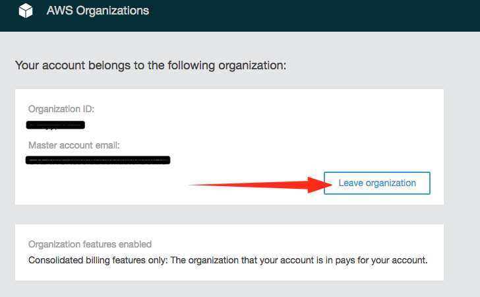This screenshot has width=480, height=297.
Task: Click the redacted Organization ID value
Action: point(55,125)
